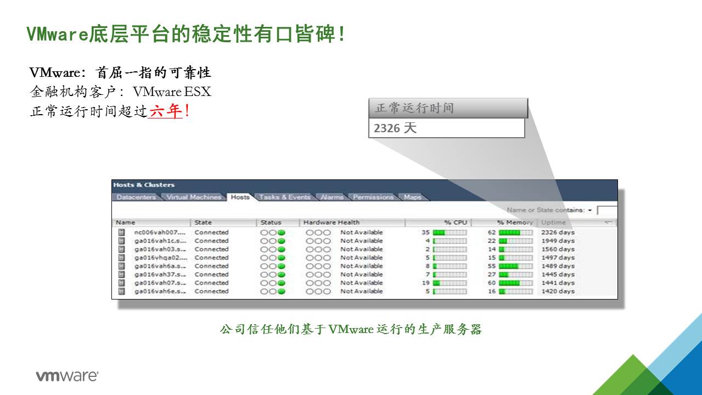This screenshot has height=395, width=702.
Task: Click green status indicator of ga016vah07 row
Action: click(282, 283)
